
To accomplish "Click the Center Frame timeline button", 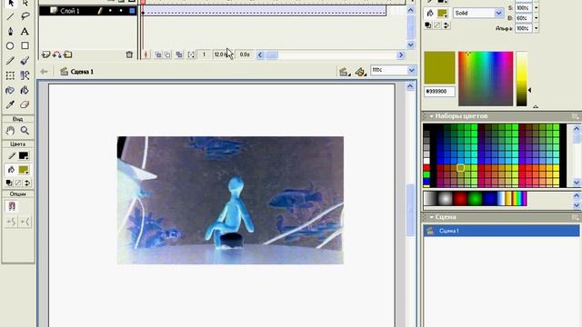I will [145, 54].
